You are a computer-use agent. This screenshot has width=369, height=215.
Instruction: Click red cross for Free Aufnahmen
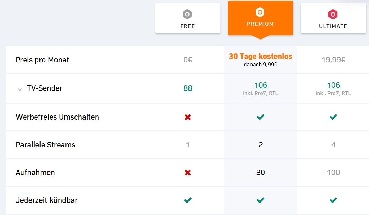coord(187,173)
